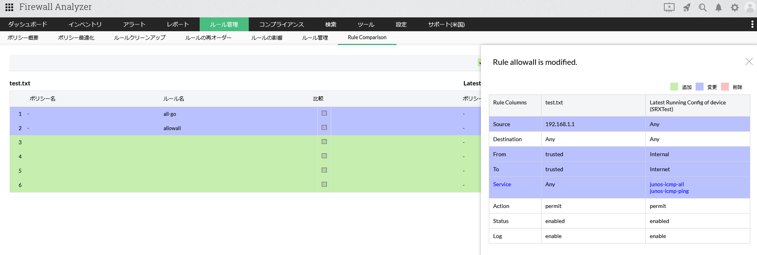
Task: Select the all-go rule row
Action: [170, 114]
